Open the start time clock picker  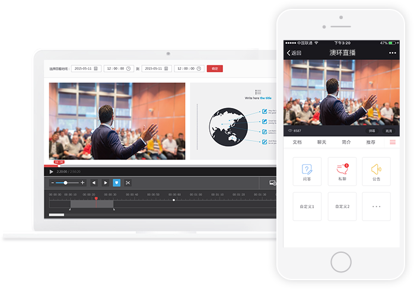tap(128, 69)
